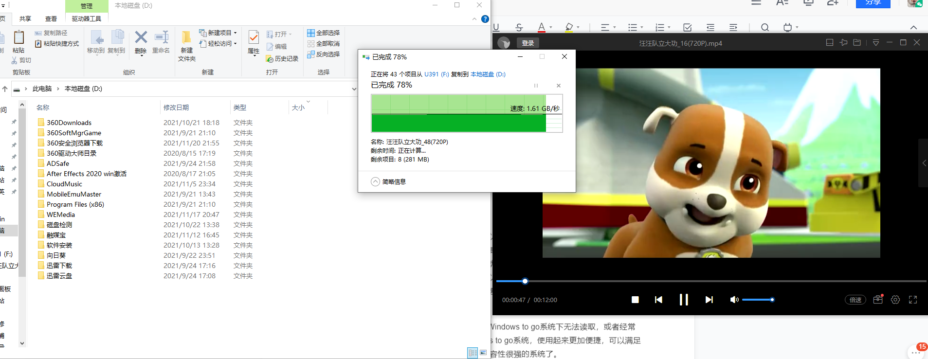The image size is (928, 359).
Task: Collapse copy dialog to brief information
Action: coord(388,182)
